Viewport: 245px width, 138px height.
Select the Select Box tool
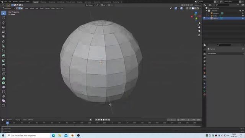click(3, 13)
